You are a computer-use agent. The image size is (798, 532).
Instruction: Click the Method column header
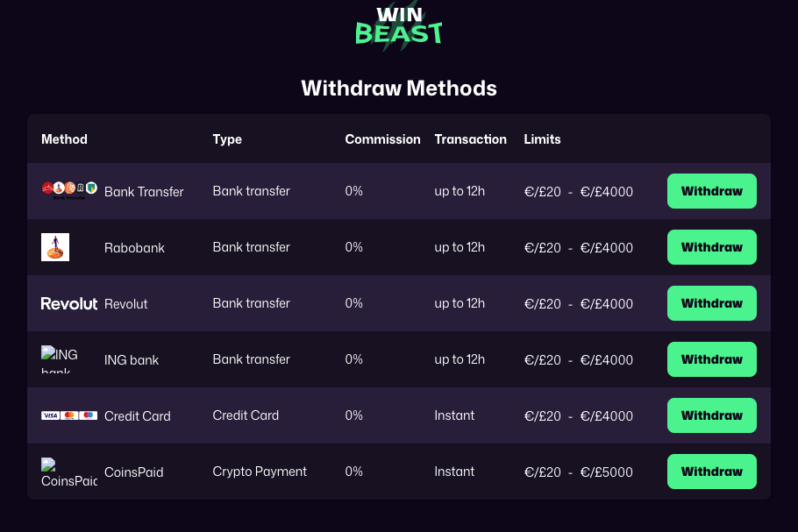click(x=63, y=138)
